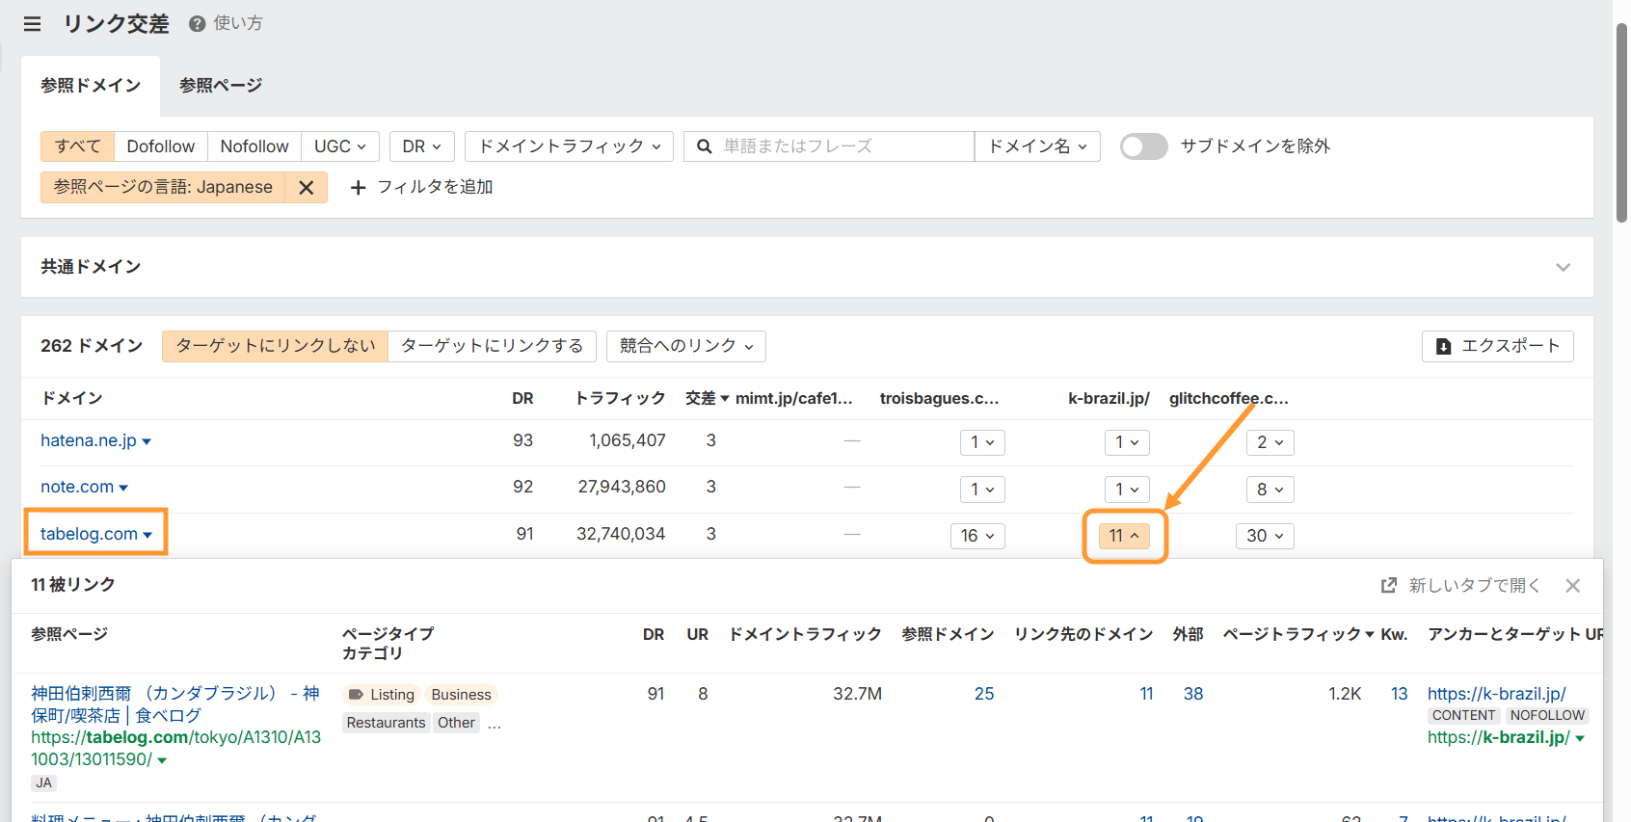The height and width of the screenshot is (822, 1631).
Task: Open the hamburger menu icon
Action: (32, 24)
